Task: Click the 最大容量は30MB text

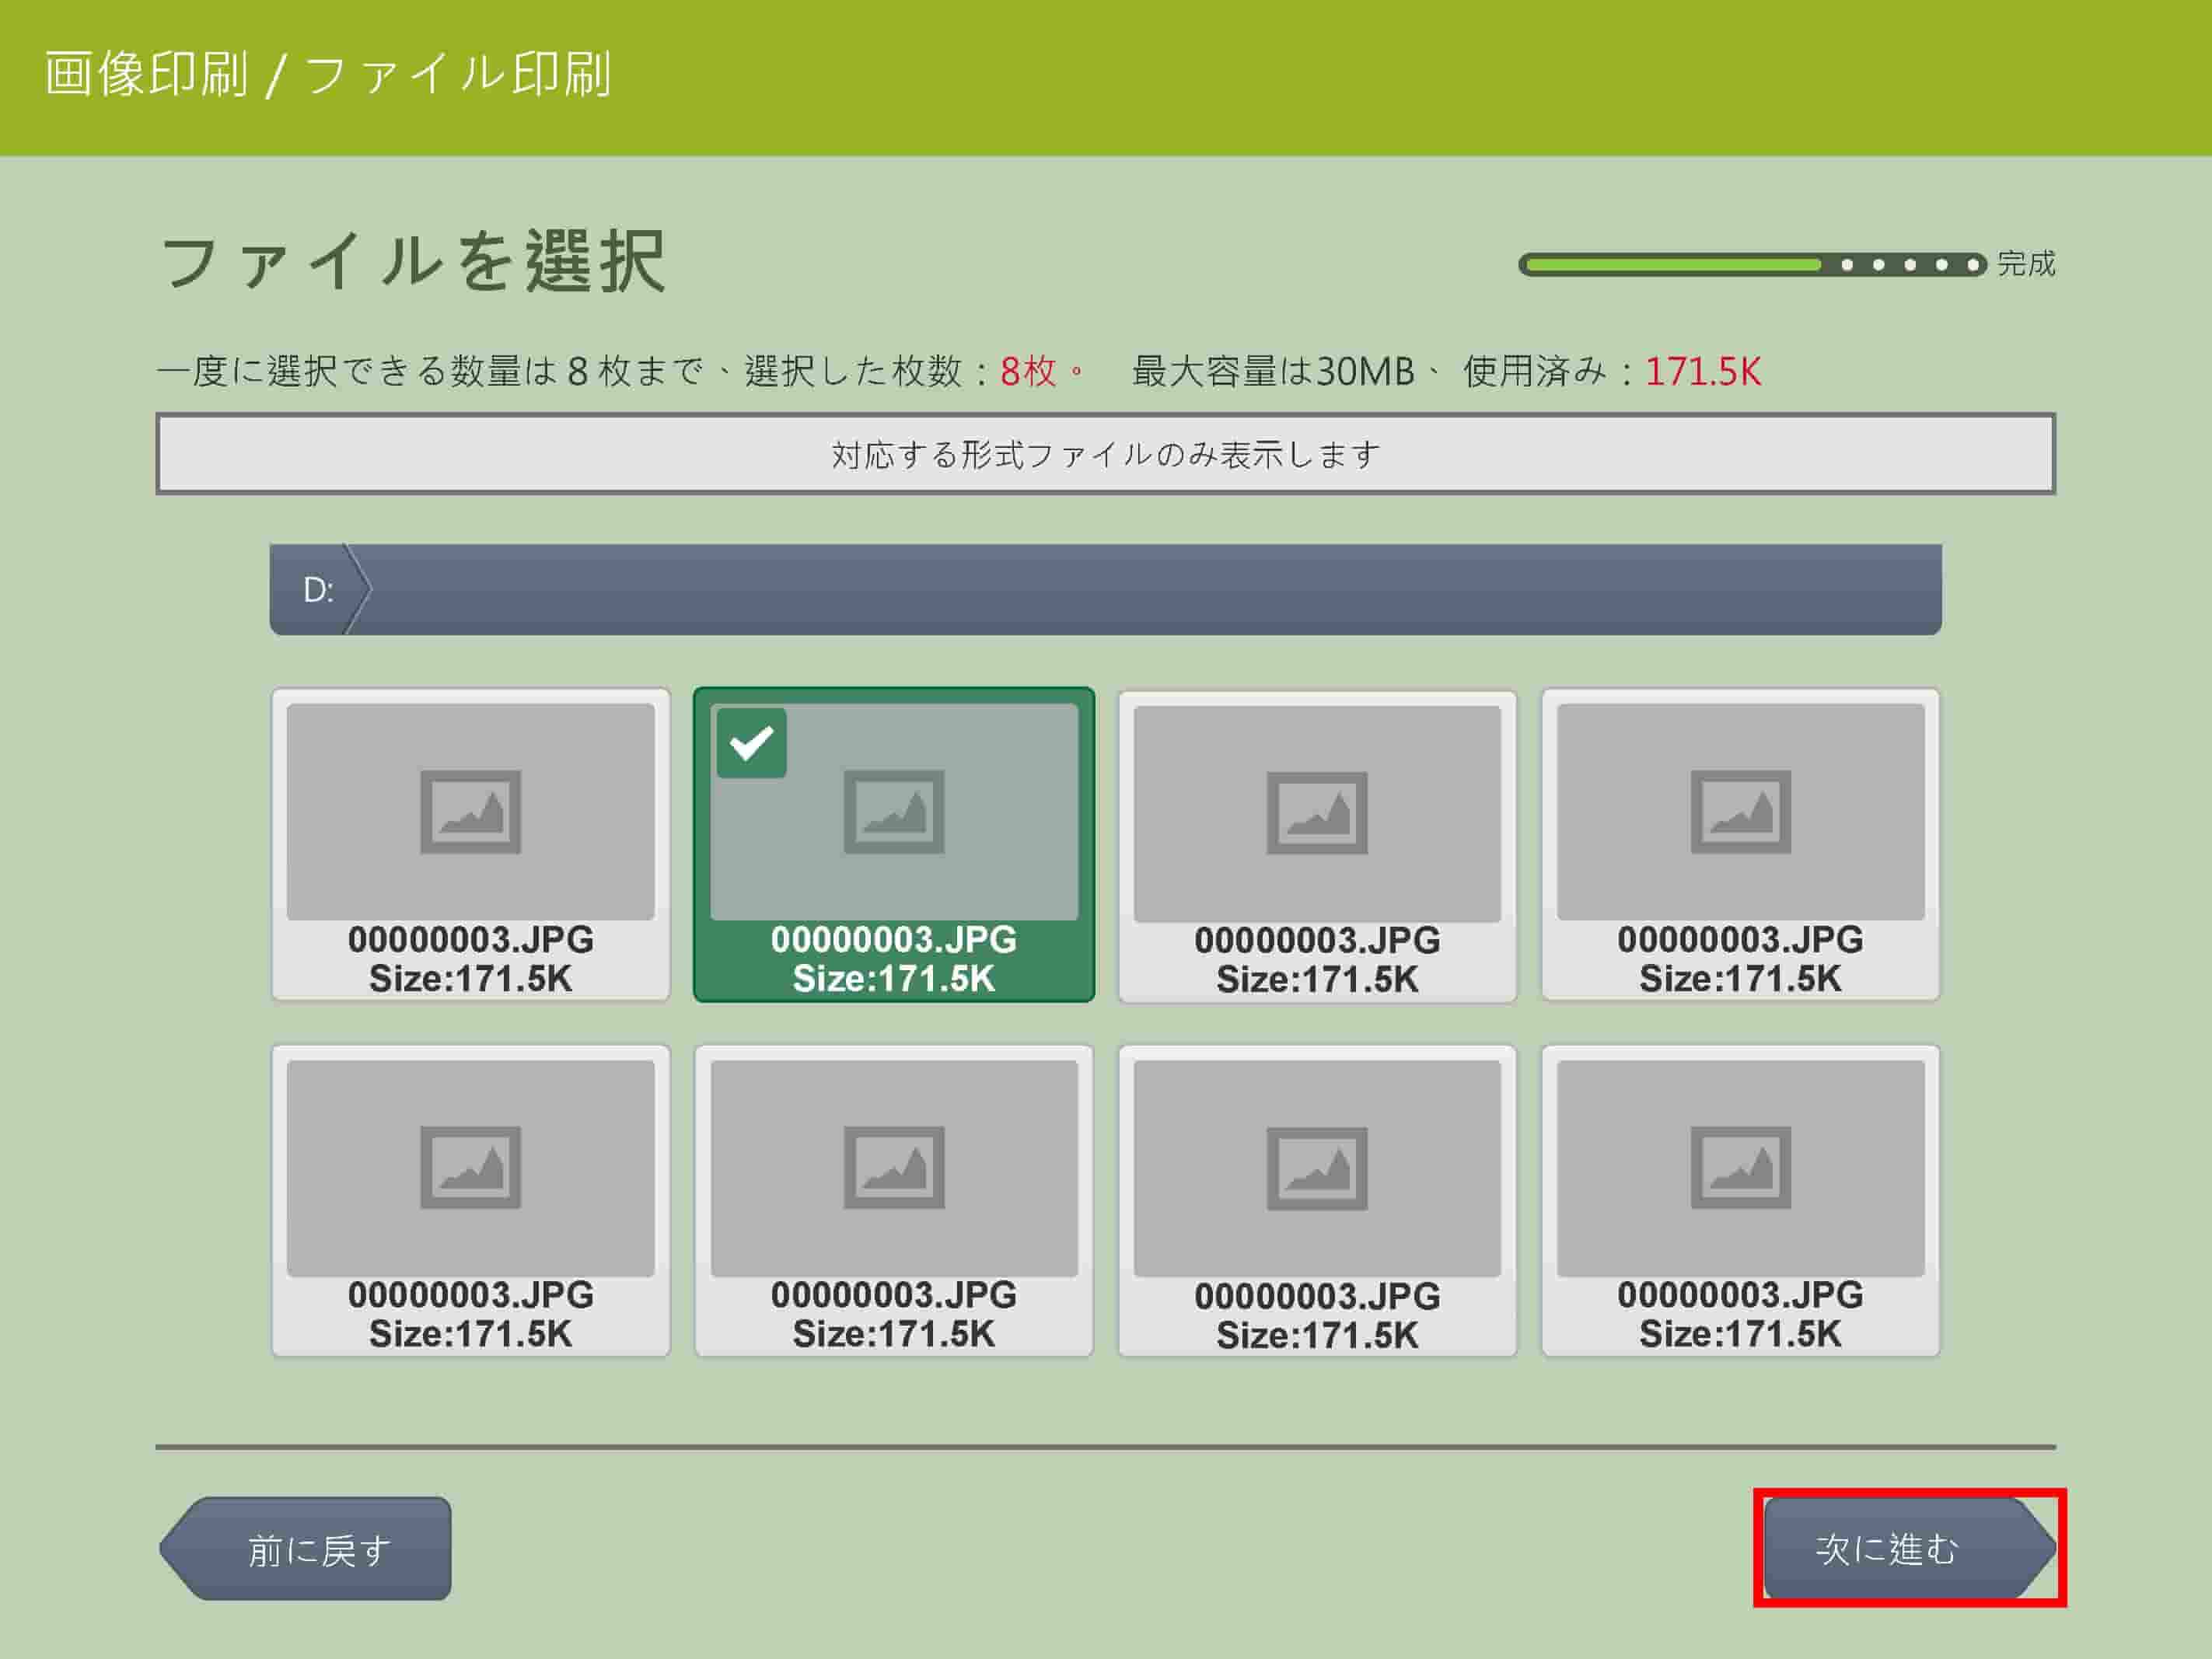Action: (x=1273, y=371)
